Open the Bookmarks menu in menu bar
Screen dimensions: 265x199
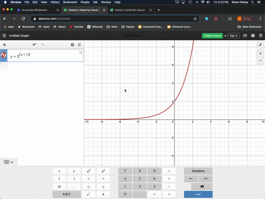(x=70, y=2)
